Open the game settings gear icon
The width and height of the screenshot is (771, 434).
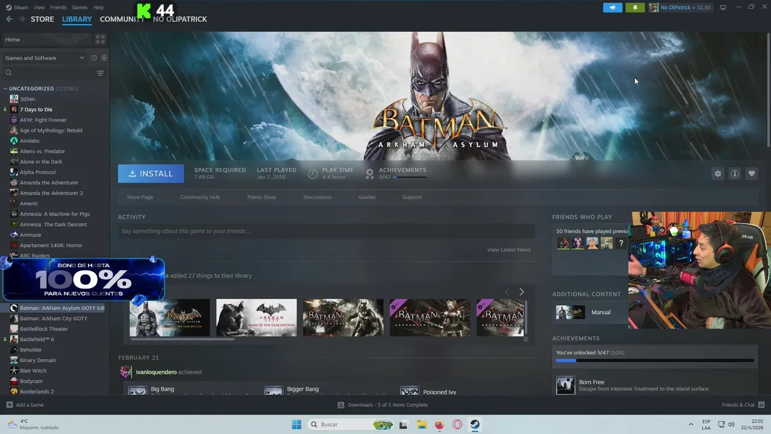[717, 174]
